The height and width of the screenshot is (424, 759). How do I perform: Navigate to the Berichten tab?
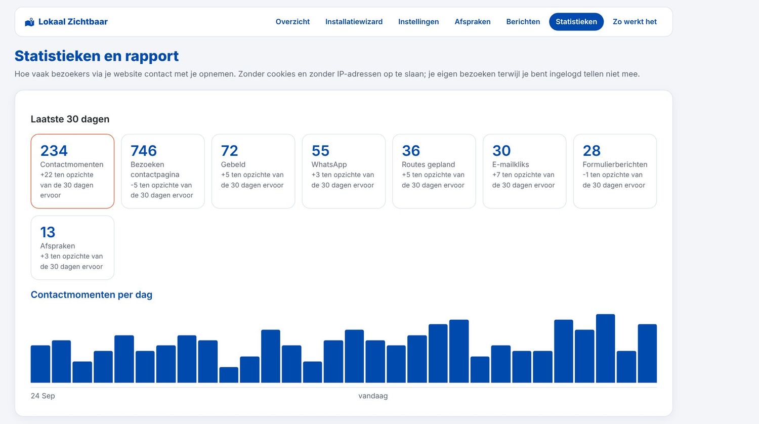(x=523, y=22)
